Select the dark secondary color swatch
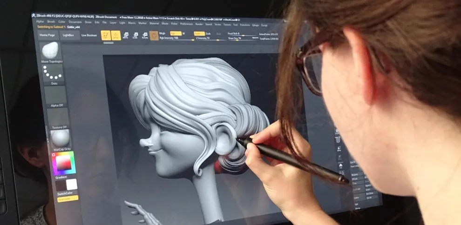This screenshot has width=461, height=225. pyautogui.click(x=61, y=185)
